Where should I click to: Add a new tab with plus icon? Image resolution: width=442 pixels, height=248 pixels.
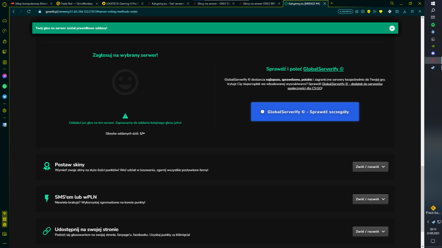331,4
